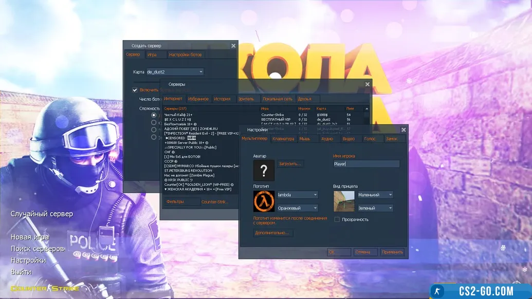Enable the Прозрачность crosshair checkbox
Image resolution: width=532 pixels, height=299 pixels.
(337, 219)
